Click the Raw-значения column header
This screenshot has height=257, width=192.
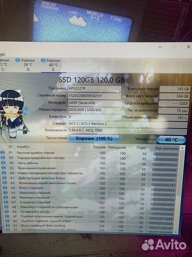pos(166,148)
